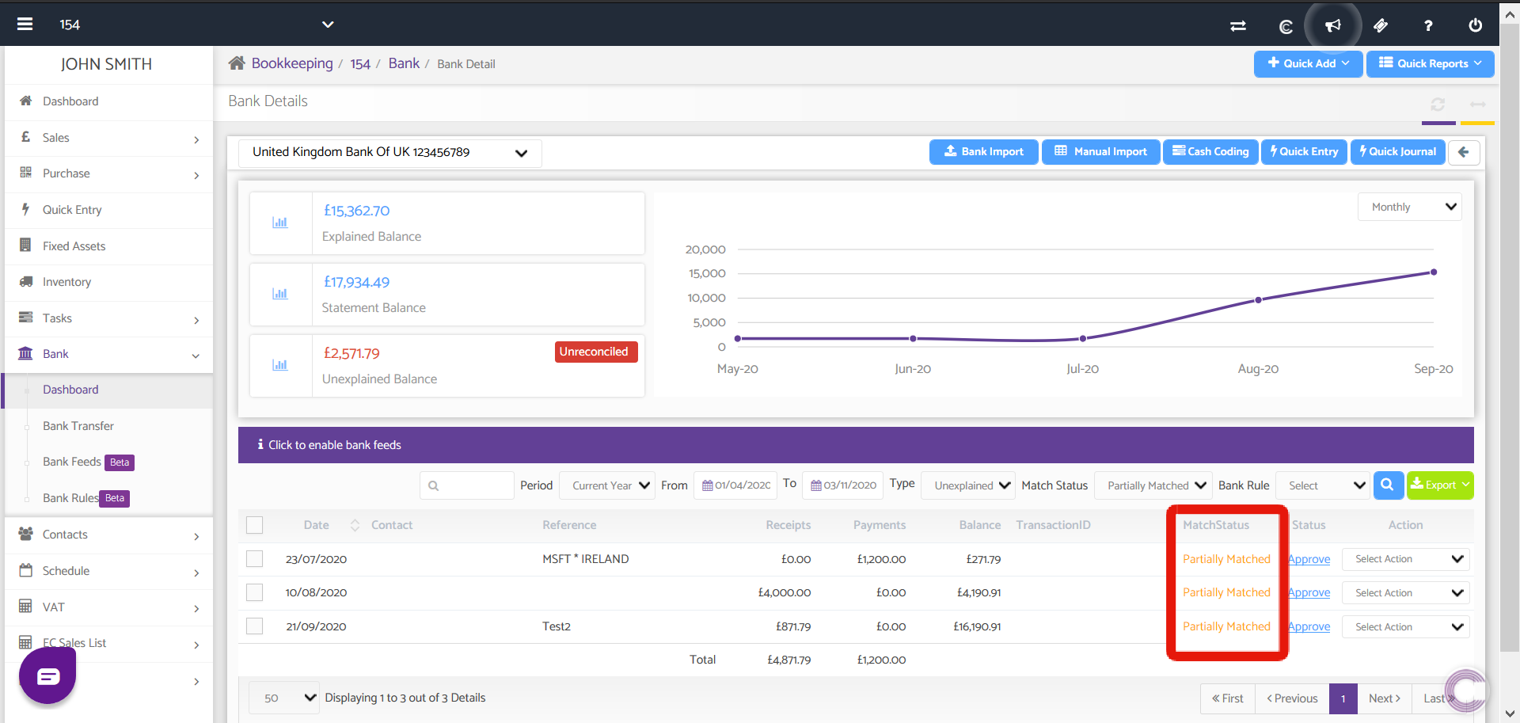
Task: Click the Bookkeeping breadcrumb link
Action: click(292, 63)
